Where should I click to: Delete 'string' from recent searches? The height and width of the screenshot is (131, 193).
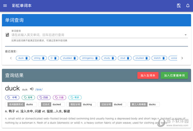point(43,58)
